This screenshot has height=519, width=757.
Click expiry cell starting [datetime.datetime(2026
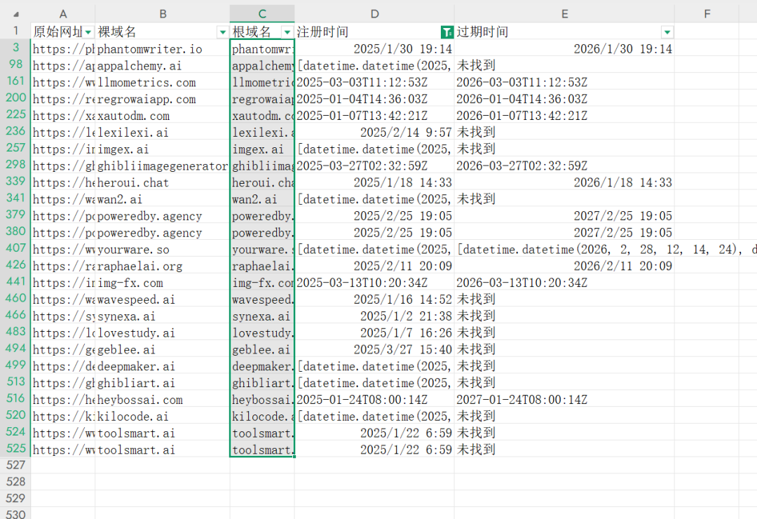[564, 250]
